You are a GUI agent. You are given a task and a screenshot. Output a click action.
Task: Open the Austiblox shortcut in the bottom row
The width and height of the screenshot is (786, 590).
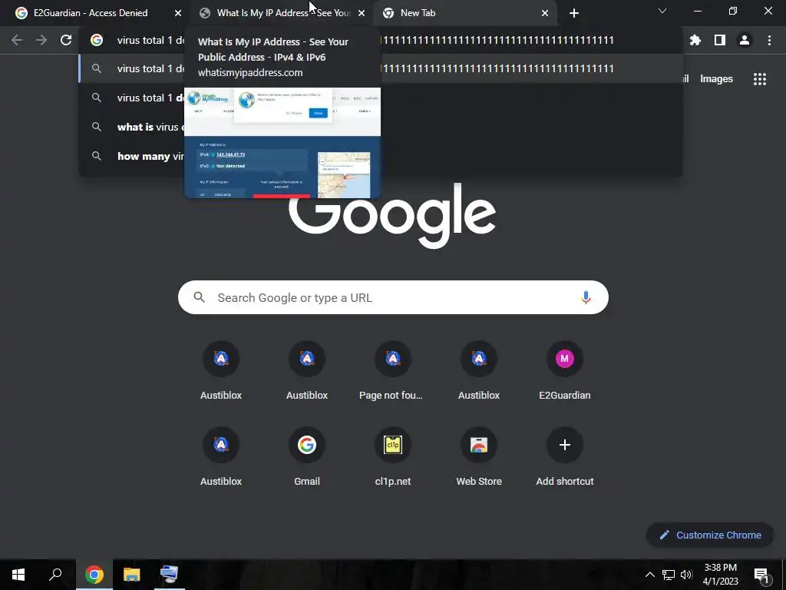(221, 457)
